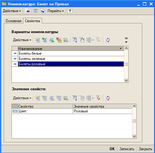Click the add new property value icon
Viewport: 155px width, 153px height.
pyautogui.click(x=37, y=98)
